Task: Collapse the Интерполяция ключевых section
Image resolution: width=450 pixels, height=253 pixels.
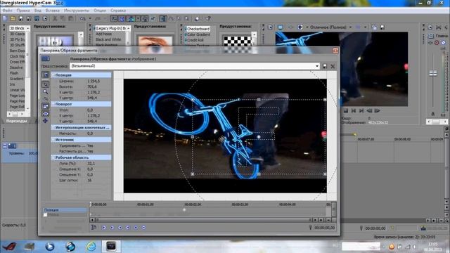Action: coord(53,127)
